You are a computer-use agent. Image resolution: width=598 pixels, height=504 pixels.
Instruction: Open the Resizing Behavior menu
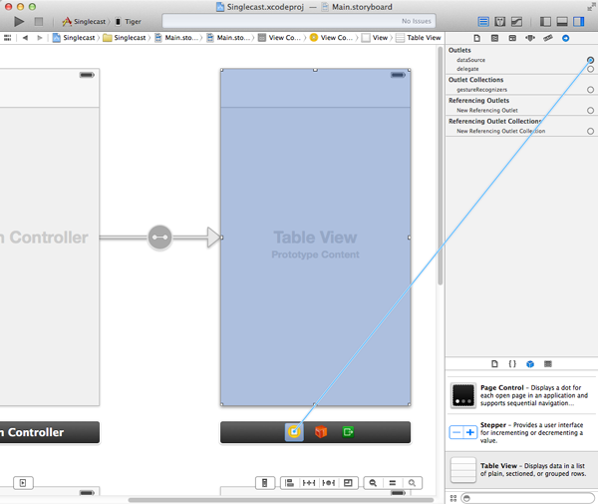pos(348,483)
